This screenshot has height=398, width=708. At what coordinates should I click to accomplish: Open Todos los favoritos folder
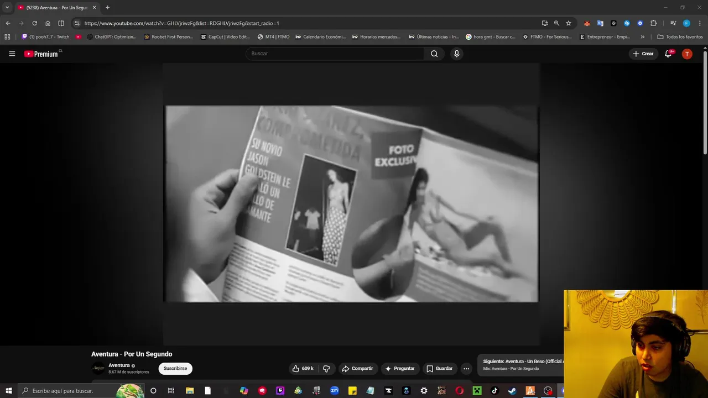click(x=680, y=37)
